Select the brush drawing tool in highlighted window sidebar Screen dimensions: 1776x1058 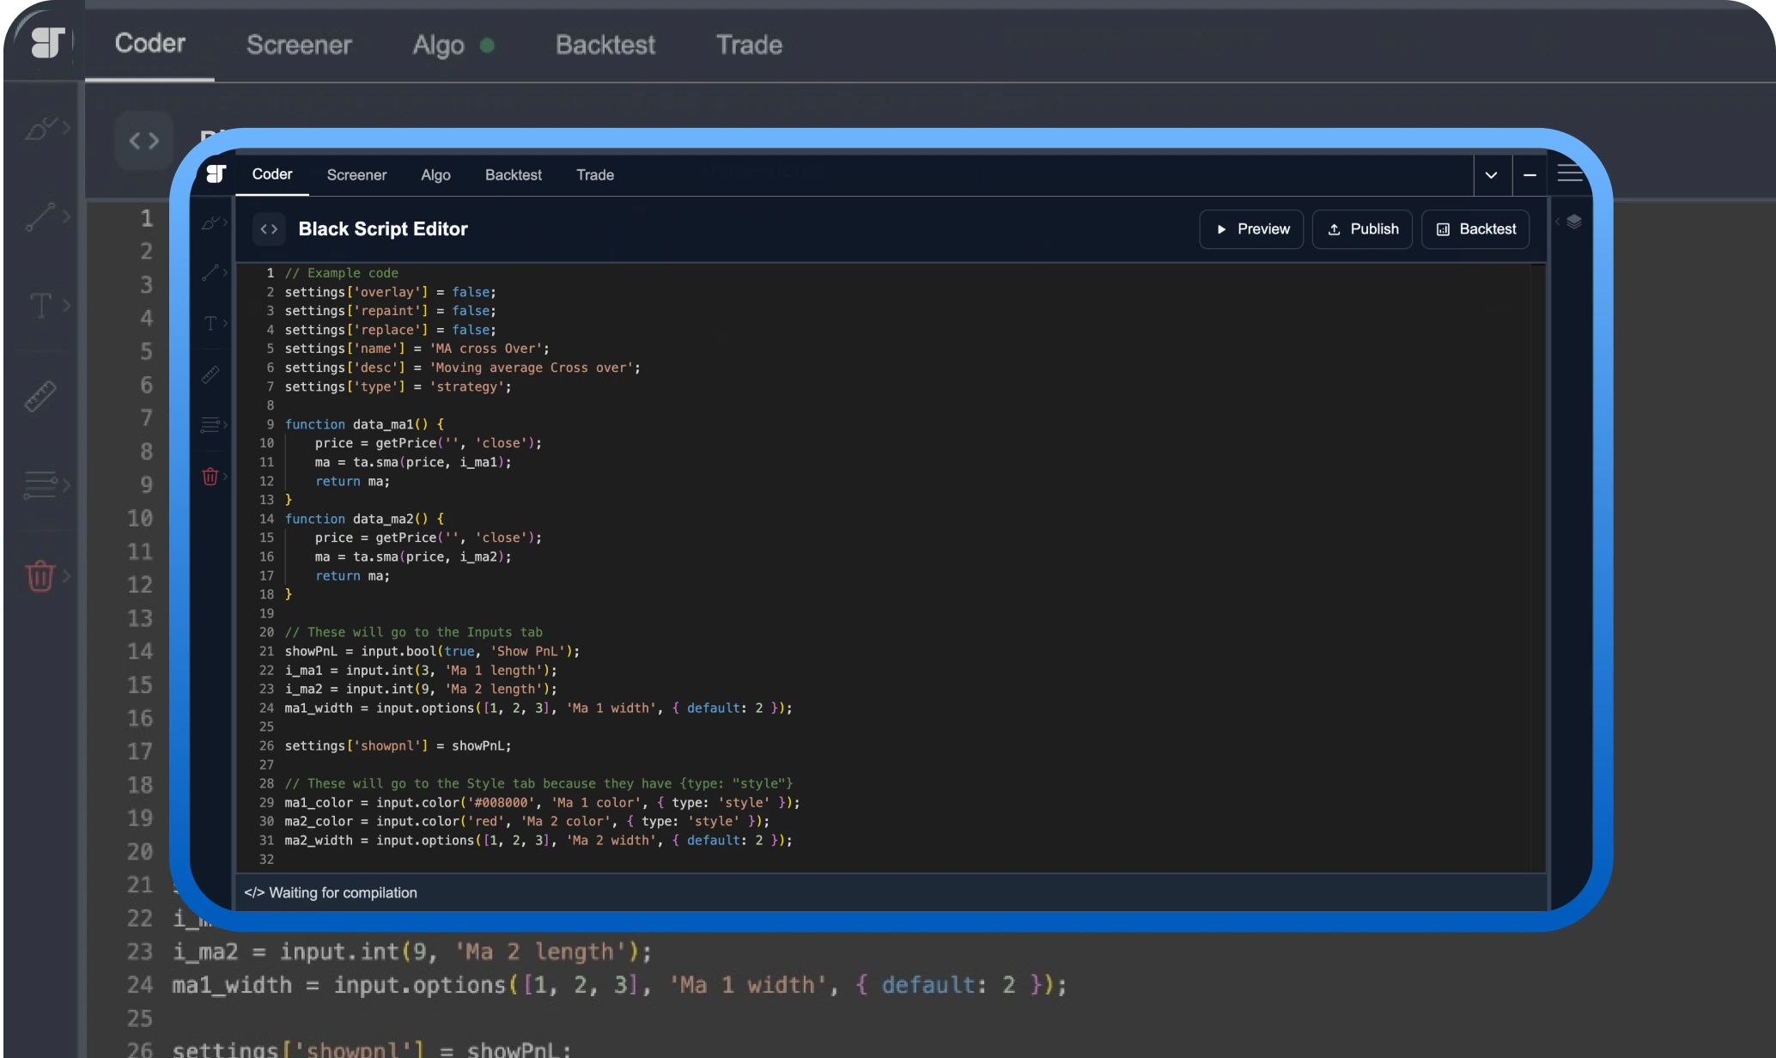(210, 223)
